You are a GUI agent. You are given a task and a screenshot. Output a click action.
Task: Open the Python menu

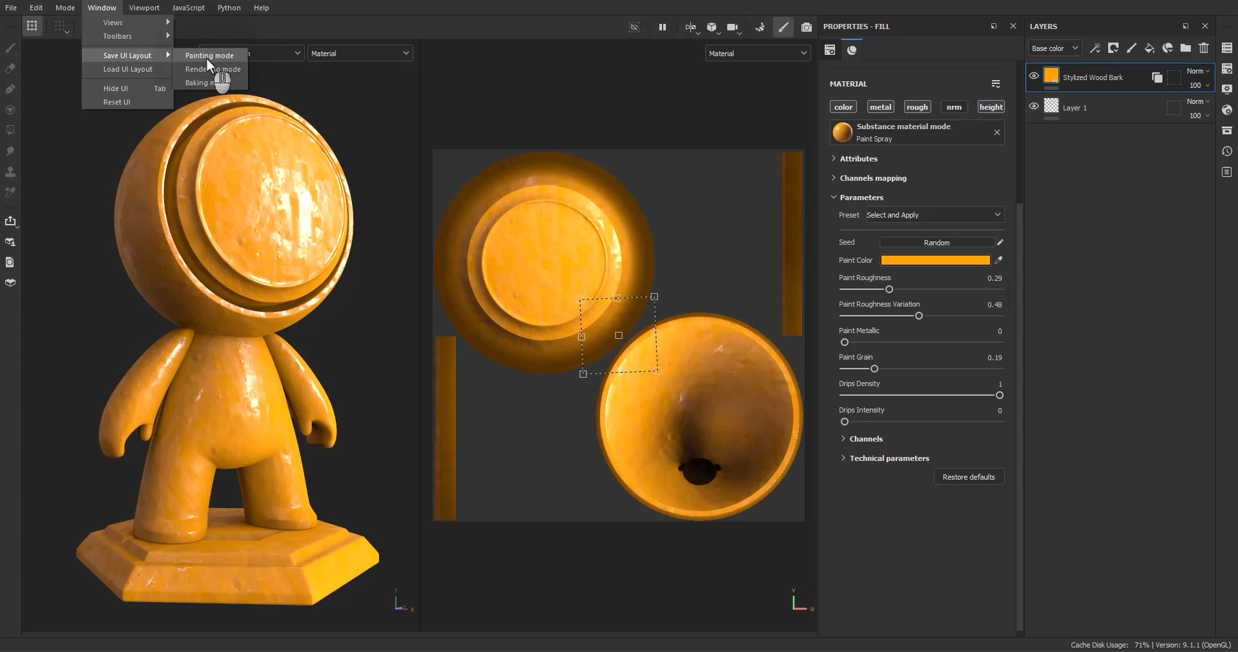coord(229,8)
